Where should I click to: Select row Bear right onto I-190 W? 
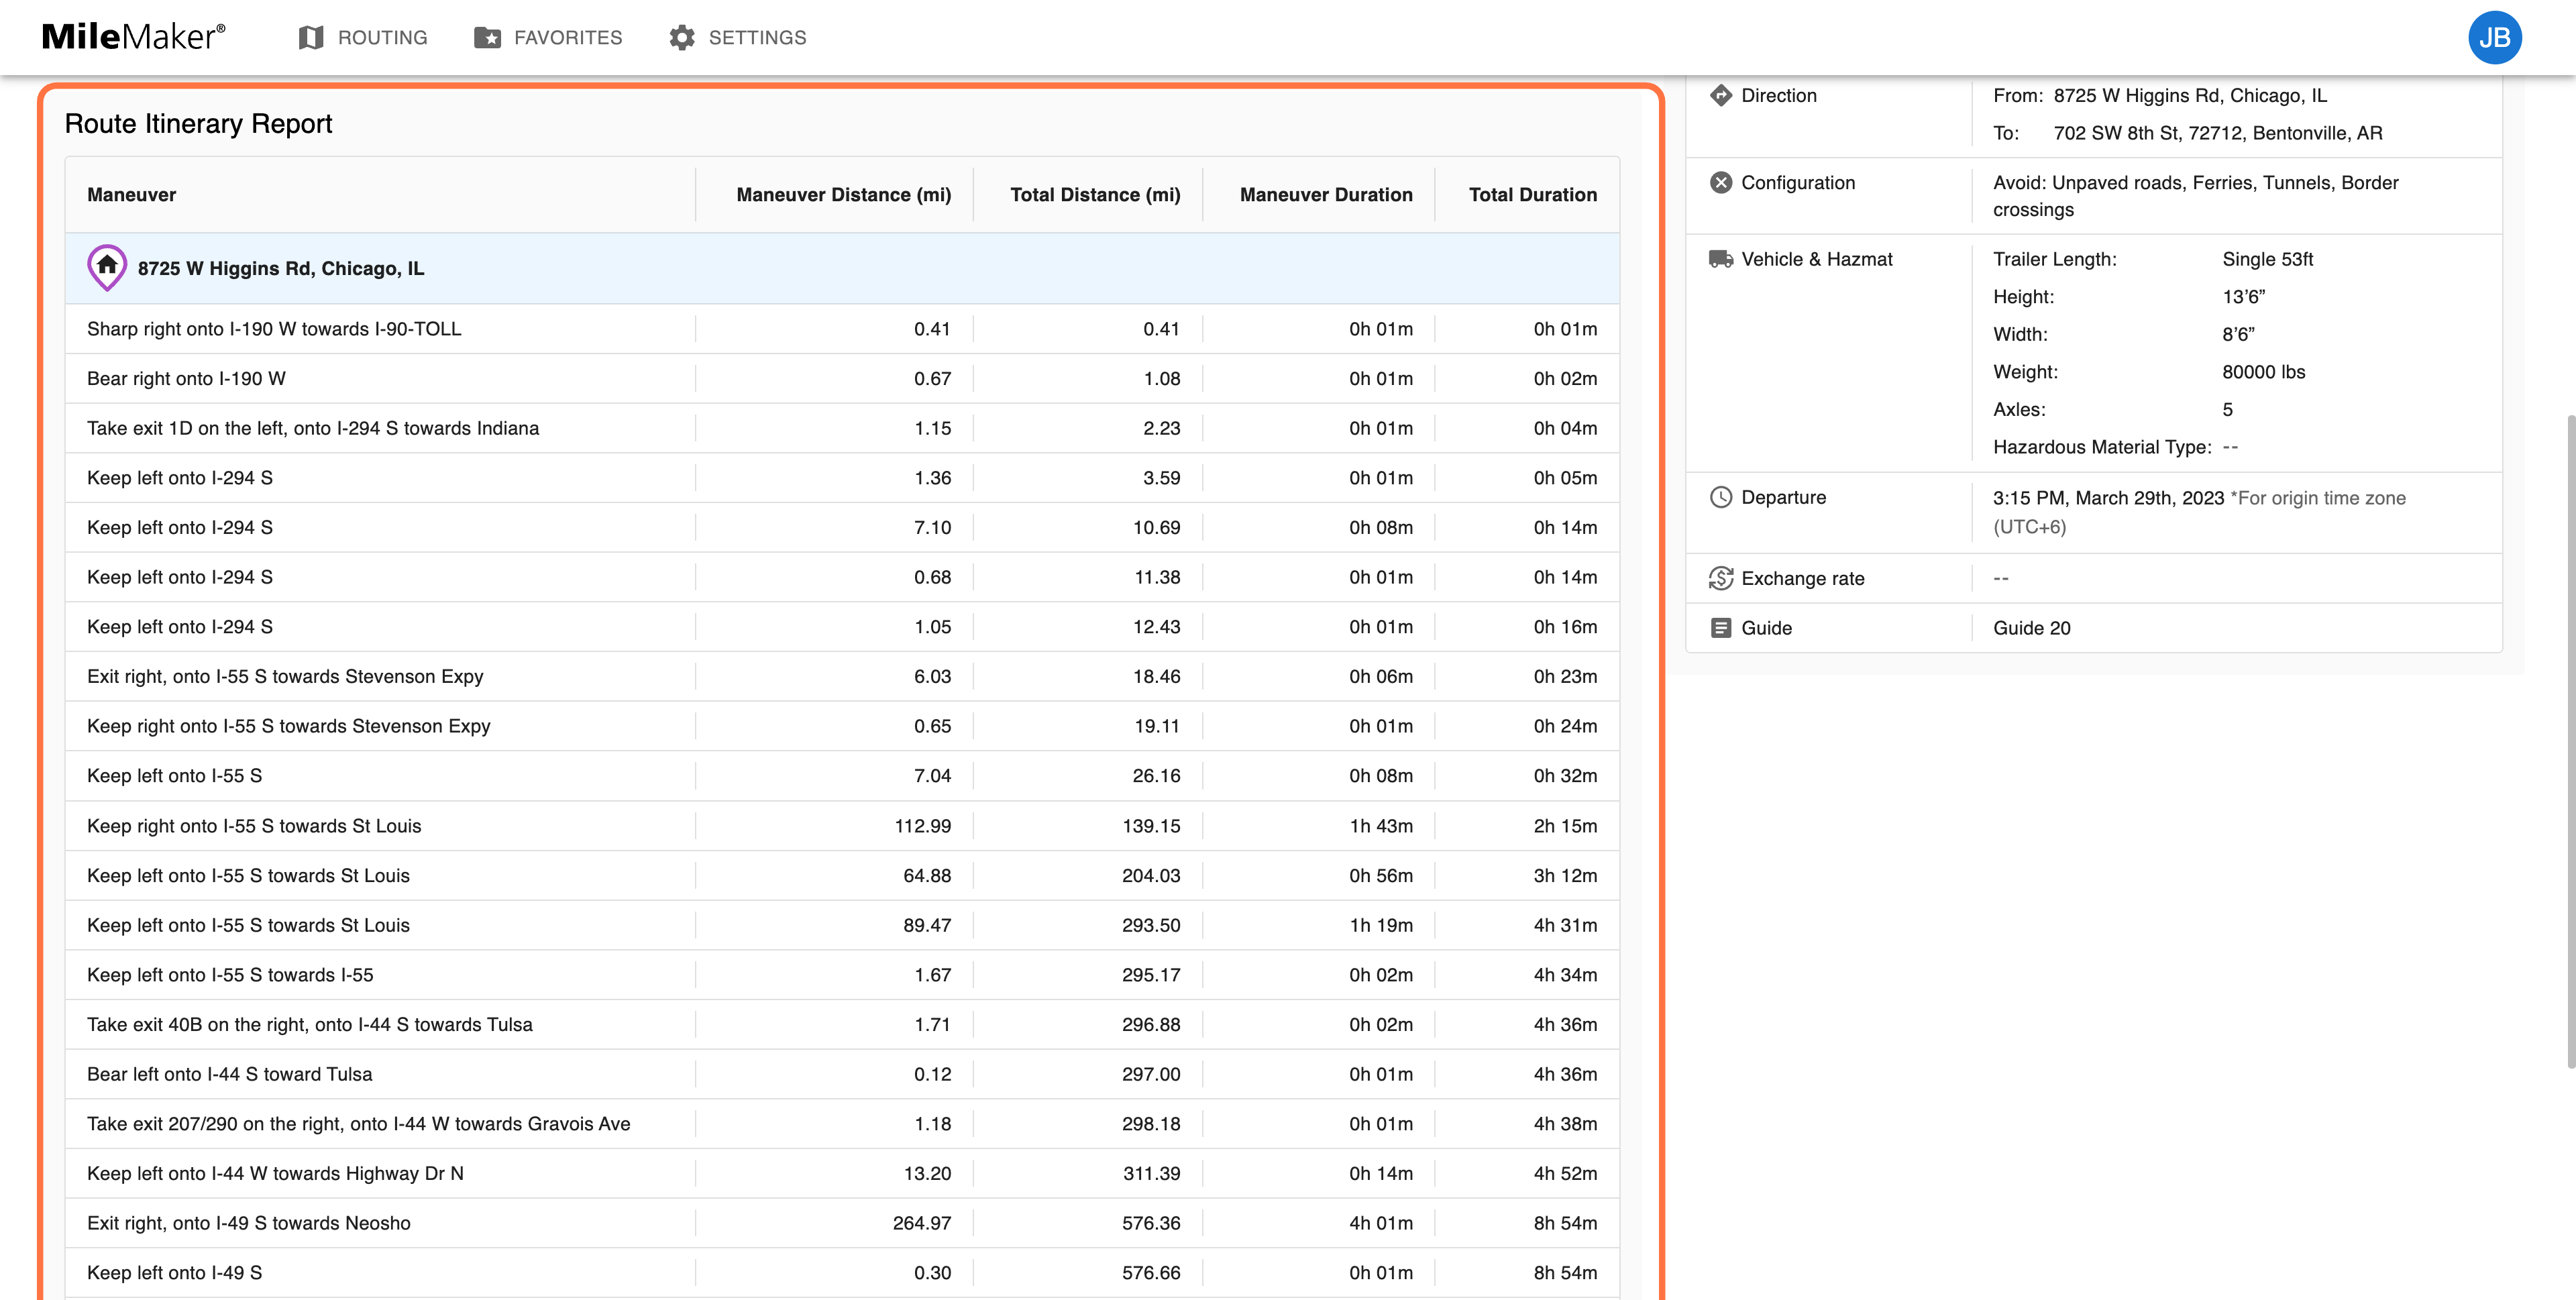(x=842, y=378)
